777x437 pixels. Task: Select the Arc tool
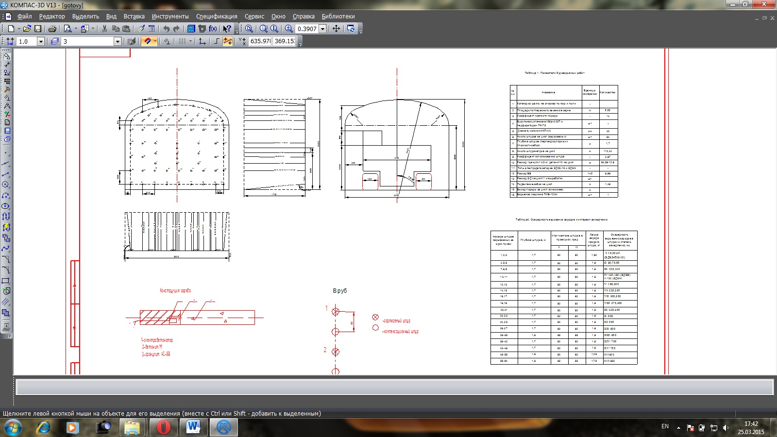(x=6, y=196)
